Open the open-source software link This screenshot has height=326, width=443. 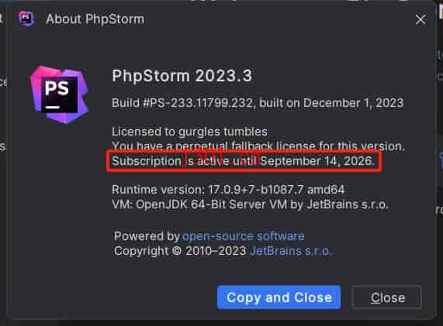(244, 236)
